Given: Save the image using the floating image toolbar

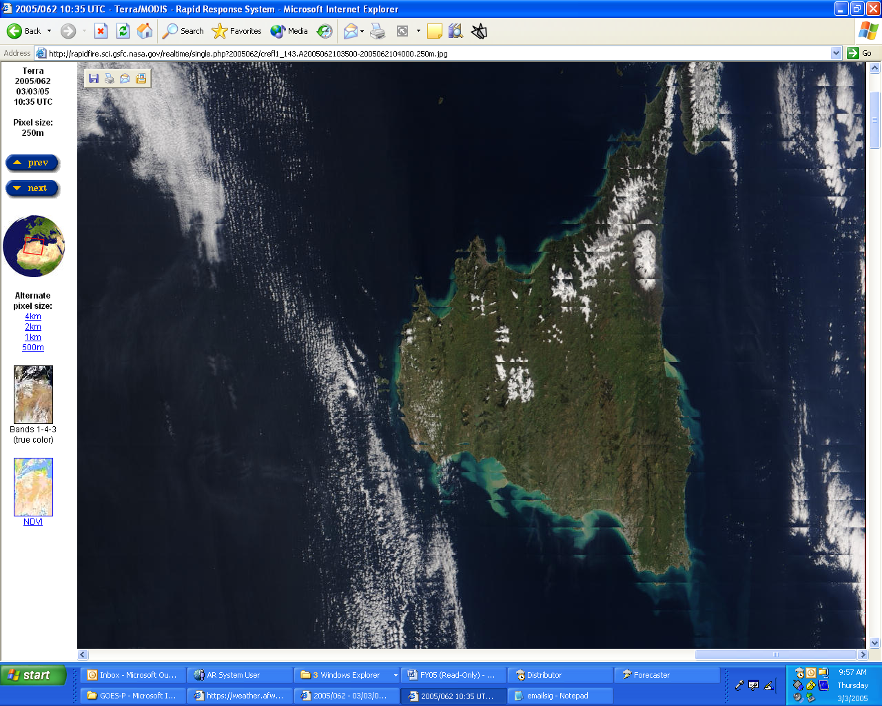Looking at the screenshot, I should pos(94,79).
